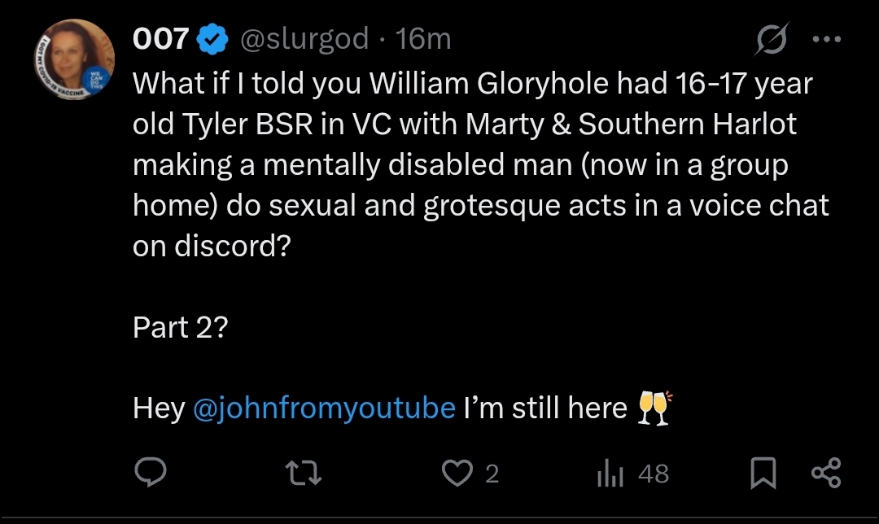Open the three-dot more options menu
This screenshot has width=879, height=524.
[826, 39]
